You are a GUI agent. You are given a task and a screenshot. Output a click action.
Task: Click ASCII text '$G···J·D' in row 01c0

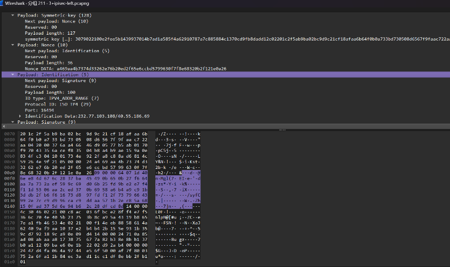point(166,250)
